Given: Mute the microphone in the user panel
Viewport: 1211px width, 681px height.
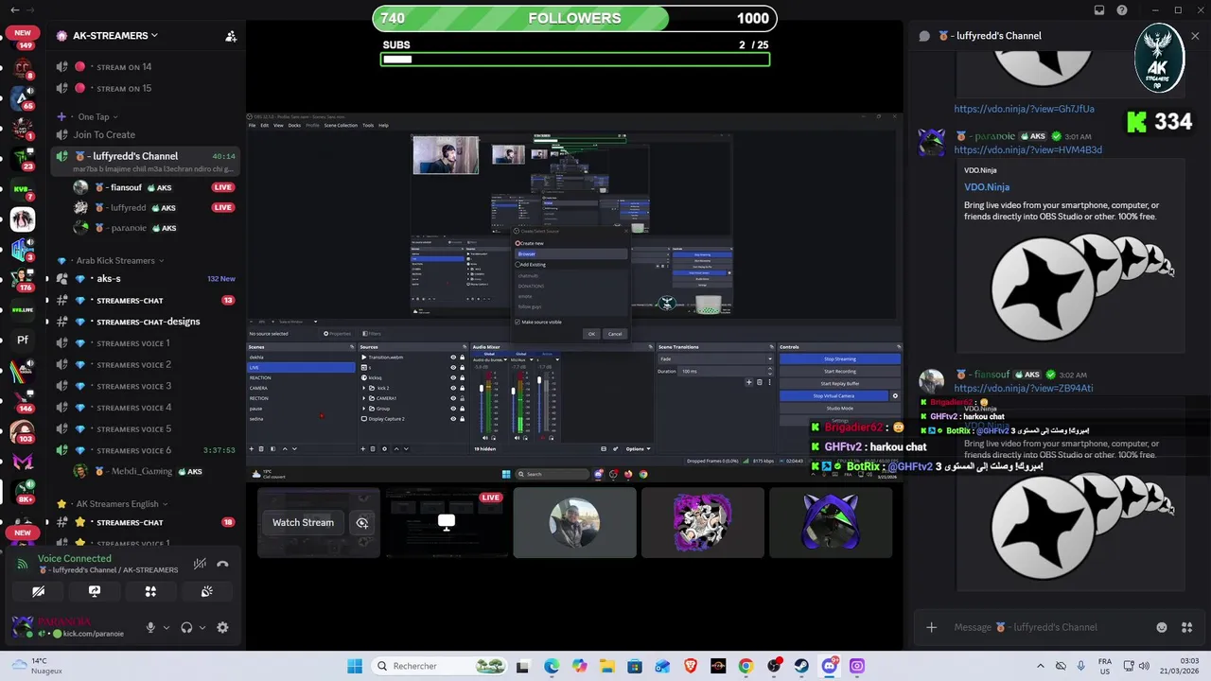Looking at the screenshot, I should 150,627.
